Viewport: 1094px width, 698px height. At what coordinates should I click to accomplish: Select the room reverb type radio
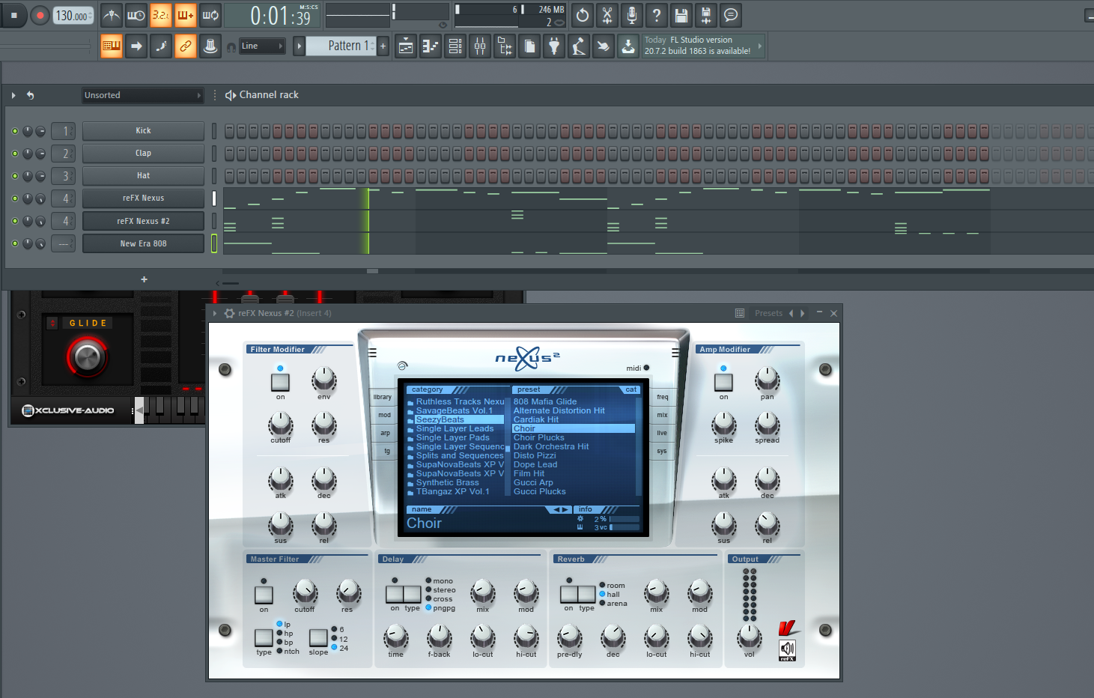click(602, 585)
